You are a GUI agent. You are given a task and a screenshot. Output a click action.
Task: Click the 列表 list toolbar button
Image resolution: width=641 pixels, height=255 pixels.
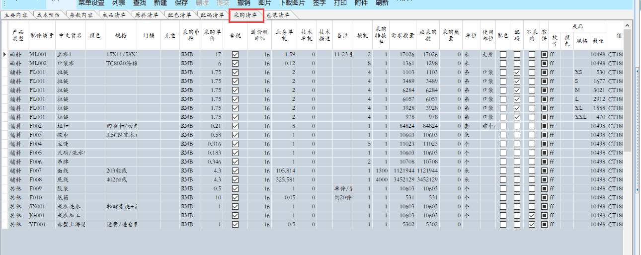point(119,2)
